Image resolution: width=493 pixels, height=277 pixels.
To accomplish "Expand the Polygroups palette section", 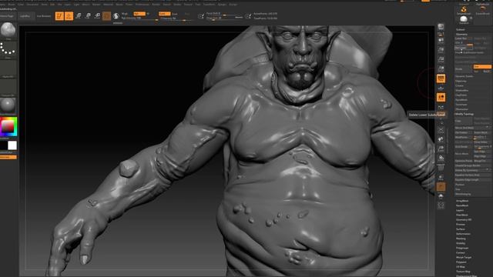I will (x=462, y=248).
